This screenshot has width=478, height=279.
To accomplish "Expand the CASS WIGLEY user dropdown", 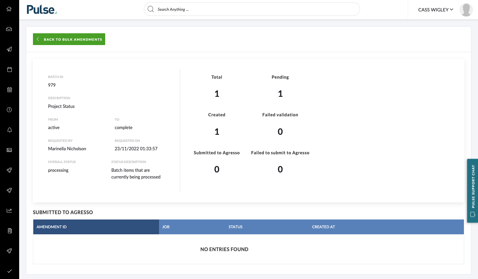I will tap(436, 10).
